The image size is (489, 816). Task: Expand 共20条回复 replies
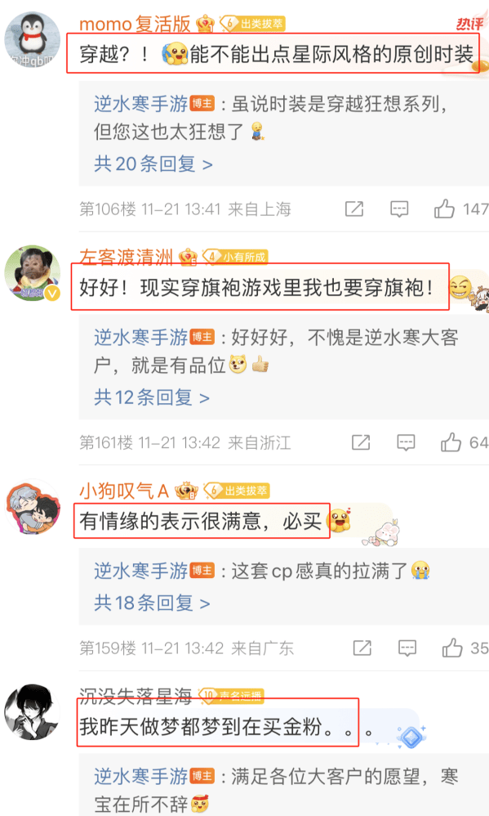click(x=153, y=164)
